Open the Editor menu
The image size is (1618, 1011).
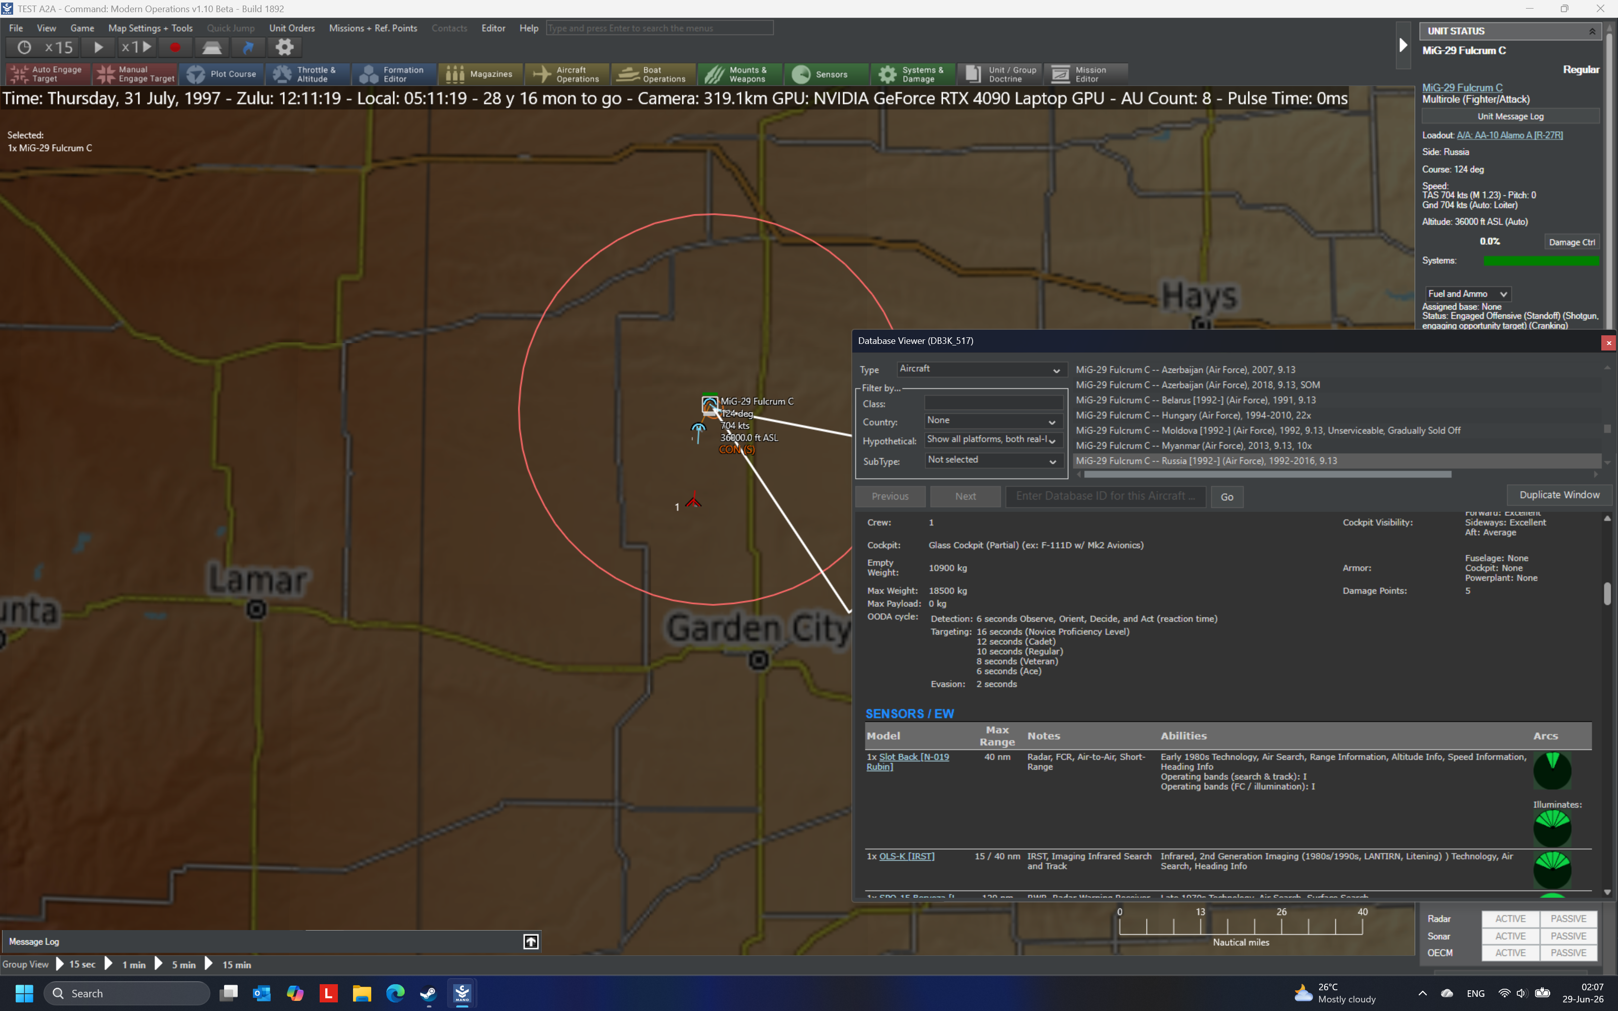point(494,28)
